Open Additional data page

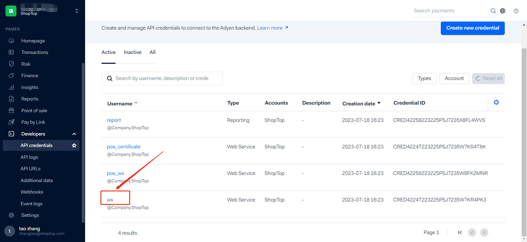(x=37, y=180)
